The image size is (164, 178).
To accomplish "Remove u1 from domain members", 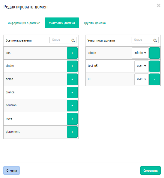I will [x=154, y=79].
